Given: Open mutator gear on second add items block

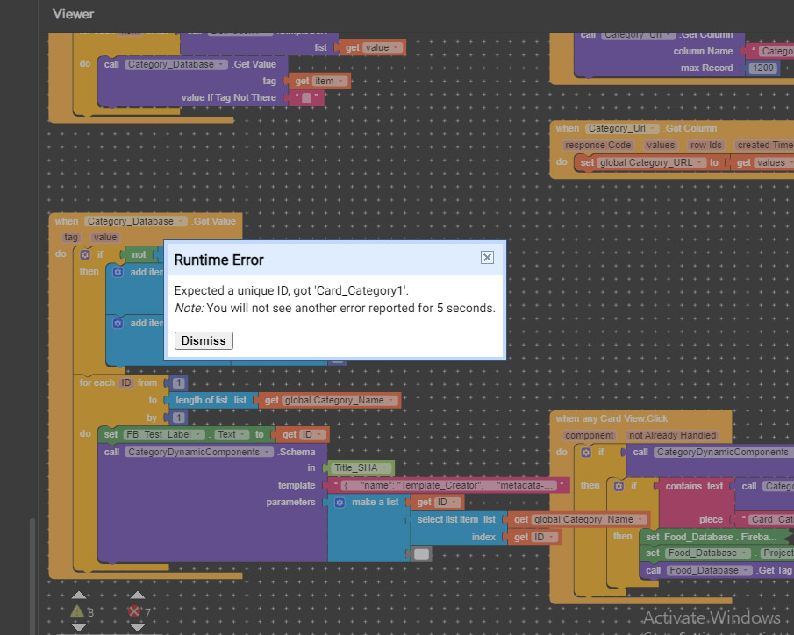Looking at the screenshot, I should tap(118, 323).
